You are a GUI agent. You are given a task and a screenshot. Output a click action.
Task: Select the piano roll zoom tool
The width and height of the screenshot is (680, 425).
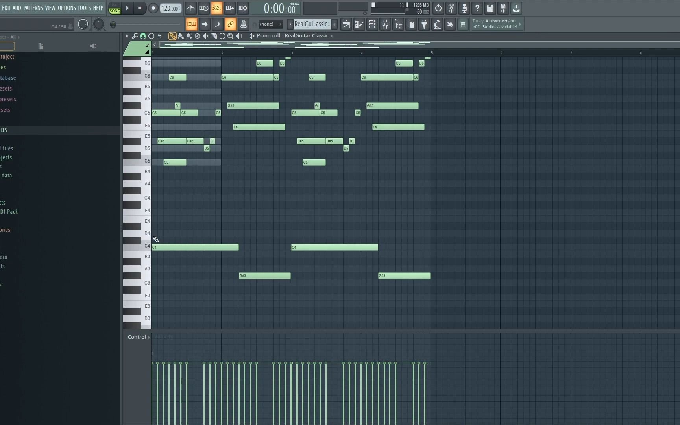pos(230,36)
